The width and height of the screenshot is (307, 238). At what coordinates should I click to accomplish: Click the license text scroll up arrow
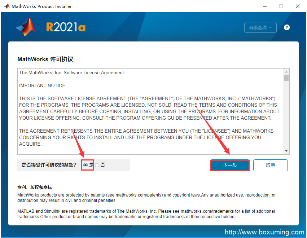(286, 72)
